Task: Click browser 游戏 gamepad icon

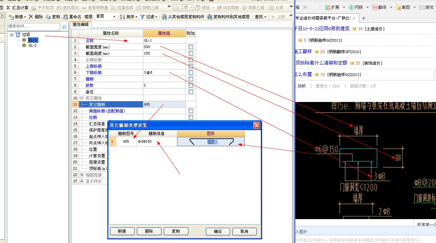Action: (x=422, y=7)
